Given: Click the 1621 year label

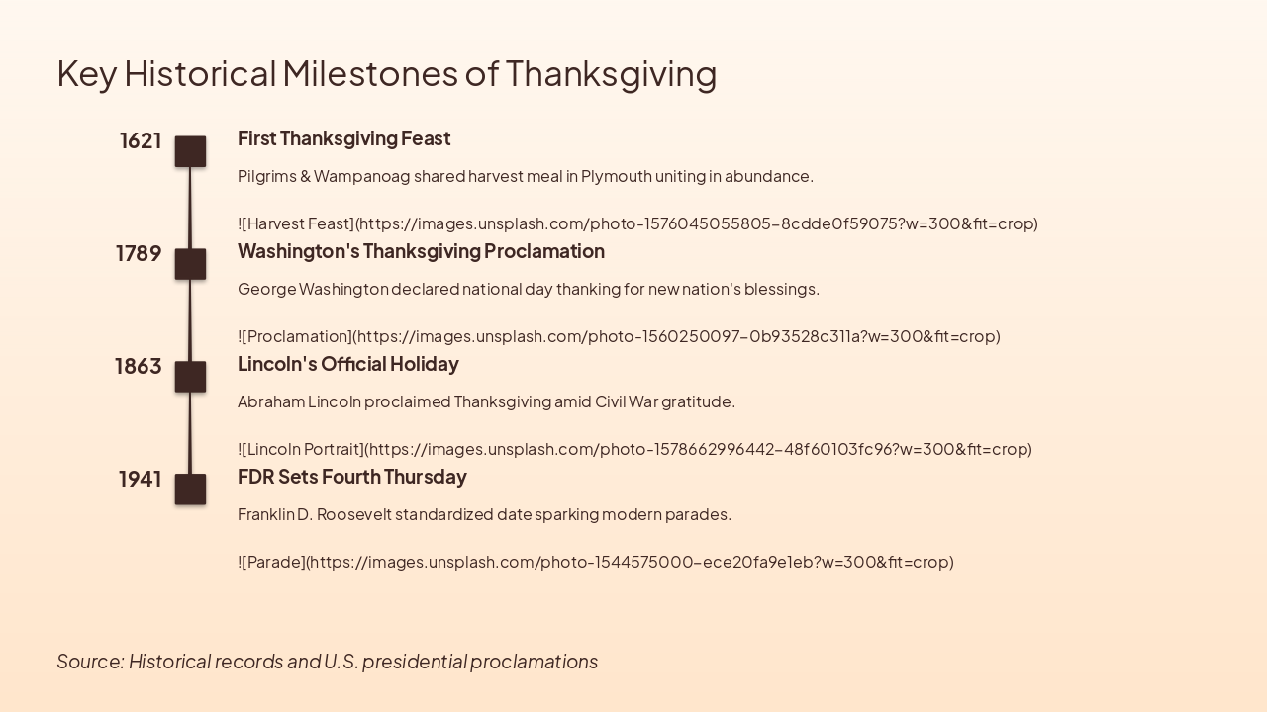Looking at the screenshot, I should tap(141, 140).
